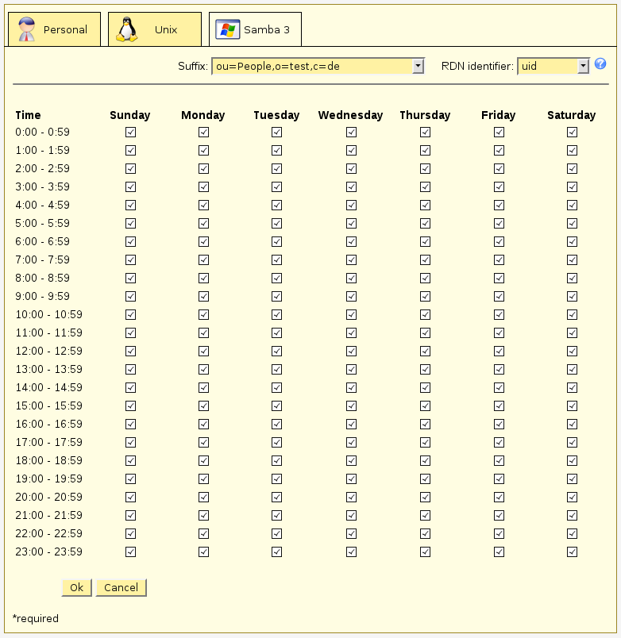This screenshot has height=638, width=621.
Task: Uncheck Sunday 0:00 - 0:59 checkbox
Action: tap(131, 133)
